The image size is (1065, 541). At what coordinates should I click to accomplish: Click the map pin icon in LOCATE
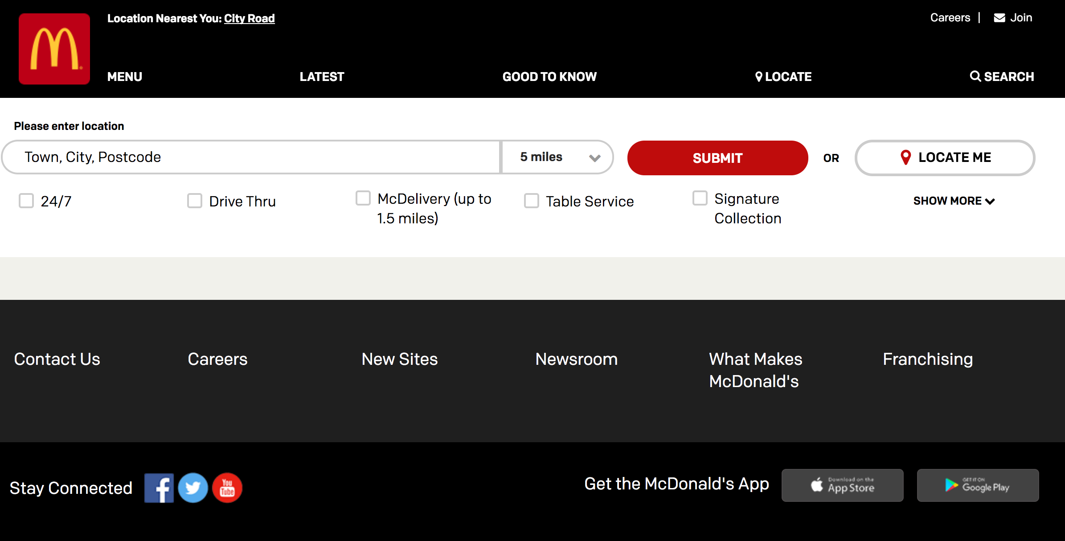759,77
